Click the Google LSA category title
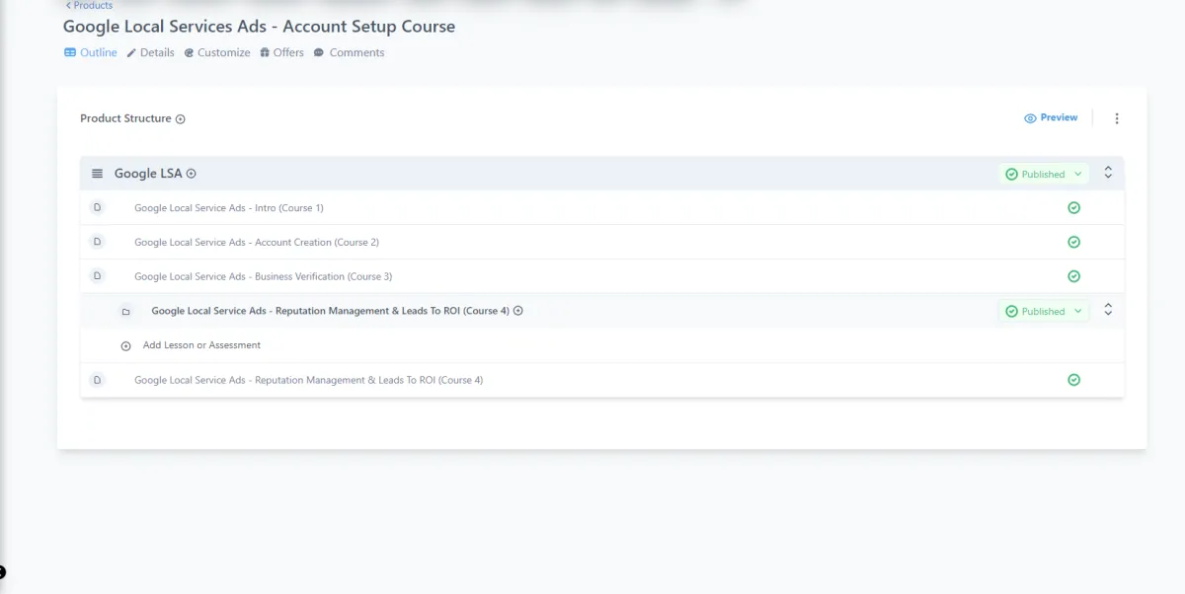 click(148, 174)
